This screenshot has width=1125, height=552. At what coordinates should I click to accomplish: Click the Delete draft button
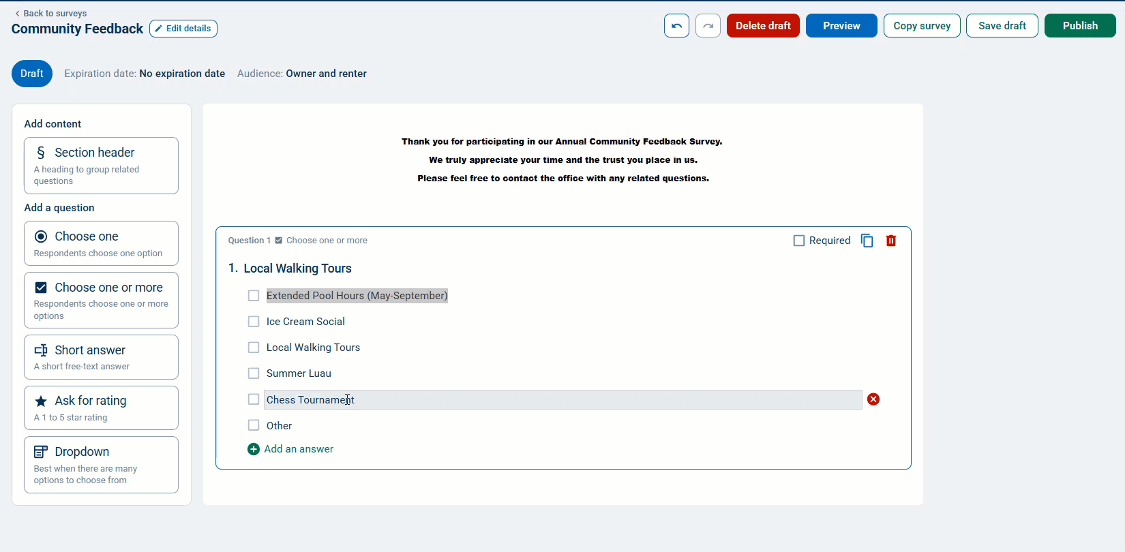click(x=763, y=26)
